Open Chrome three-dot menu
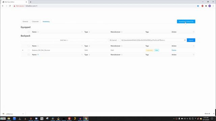 click(213, 6)
